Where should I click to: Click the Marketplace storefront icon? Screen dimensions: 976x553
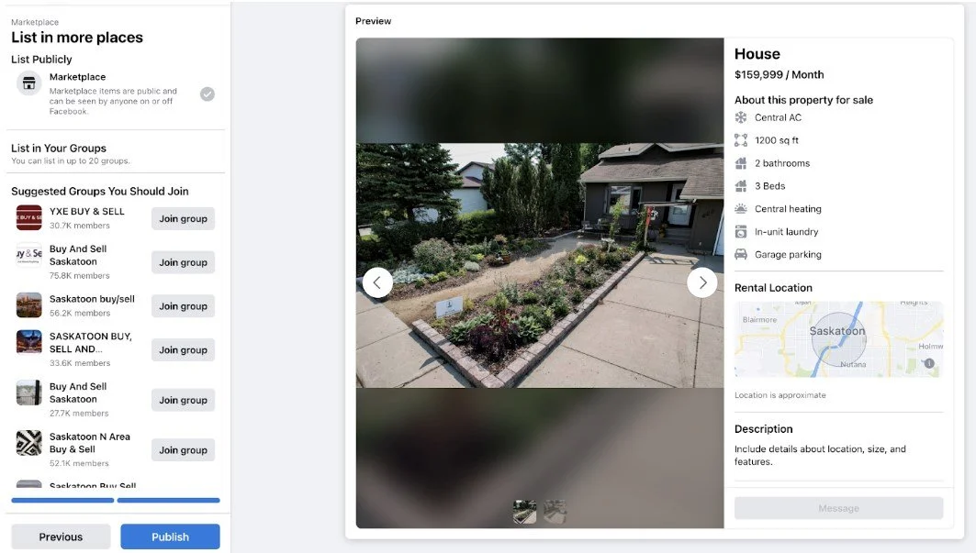28,83
